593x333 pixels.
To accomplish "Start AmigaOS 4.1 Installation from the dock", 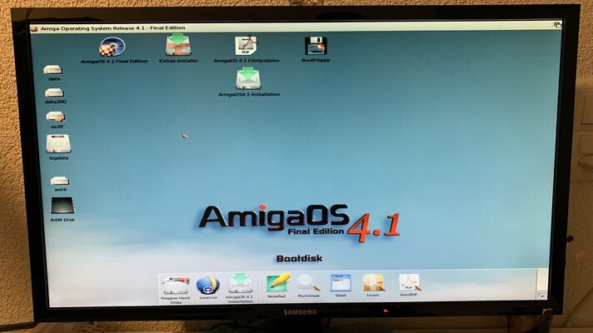I will point(240,284).
